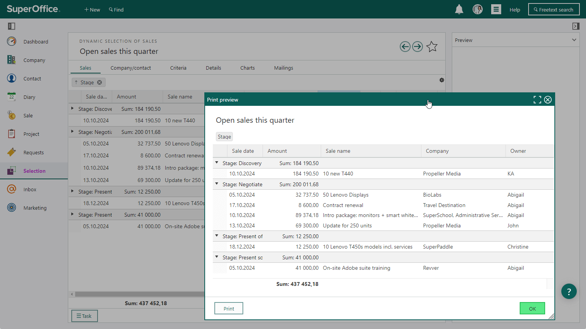Sort by Amount column in print preview
The width and height of the screenshot is (586, 329).
click(292, 151)
